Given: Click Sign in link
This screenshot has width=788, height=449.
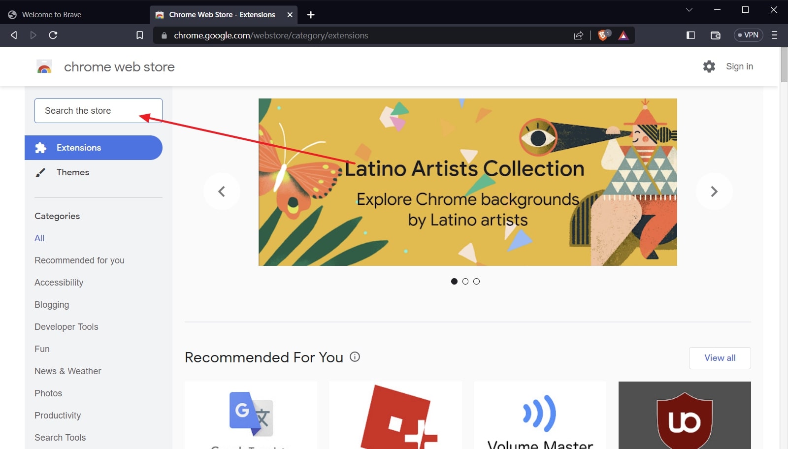Looking at the screenshot, I should point(739,66).
